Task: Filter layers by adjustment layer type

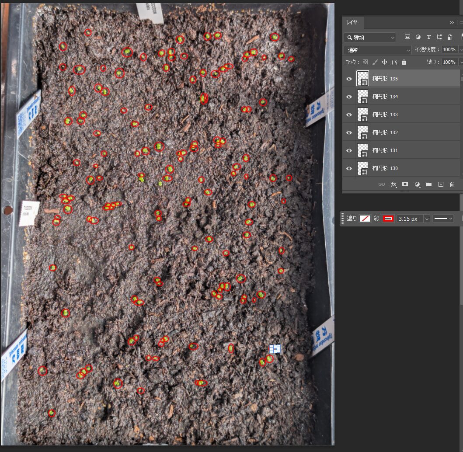Action: [x=418, y=37]
